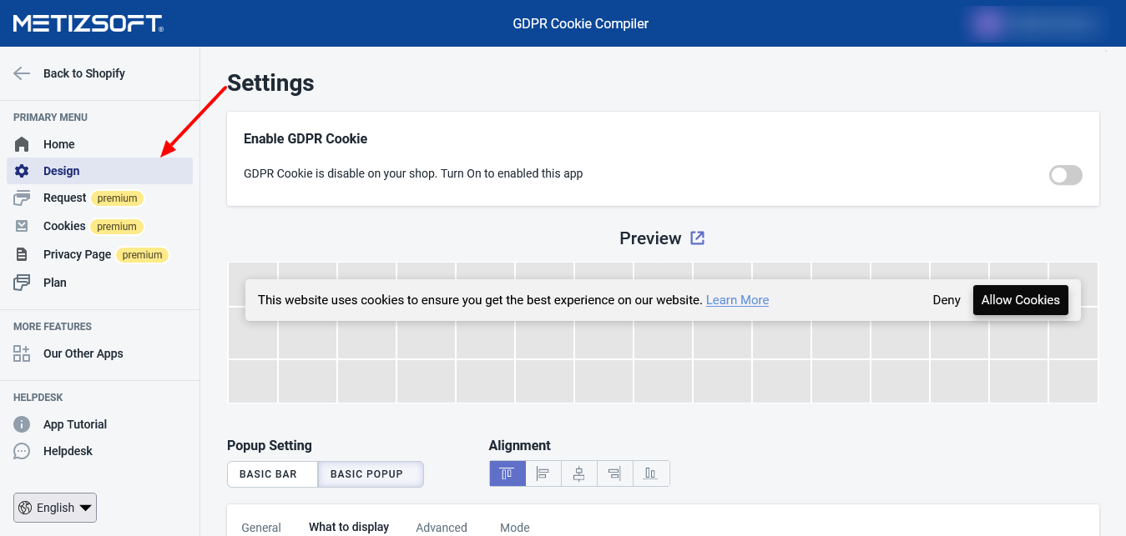This screenshot has width=1126, height=536.
Task: Select the bottom alignment icon
Action: (x=650, y=473)
